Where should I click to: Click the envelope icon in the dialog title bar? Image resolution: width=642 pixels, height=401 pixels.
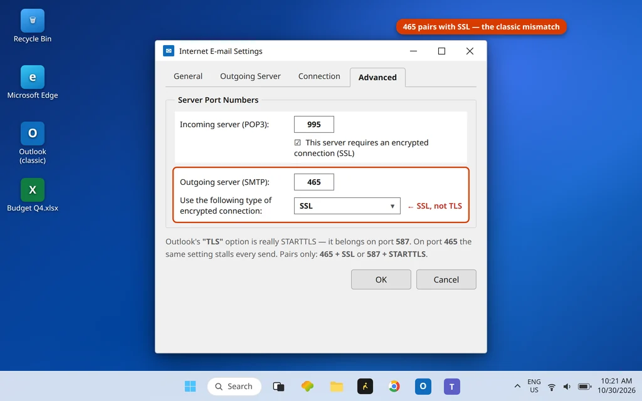169,51
